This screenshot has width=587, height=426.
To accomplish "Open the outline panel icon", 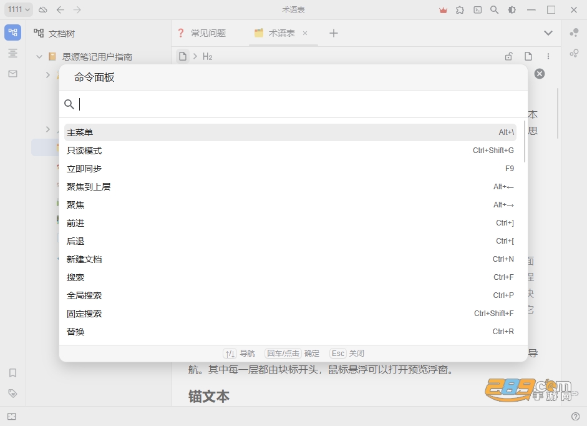I will [x=12, y=53].
